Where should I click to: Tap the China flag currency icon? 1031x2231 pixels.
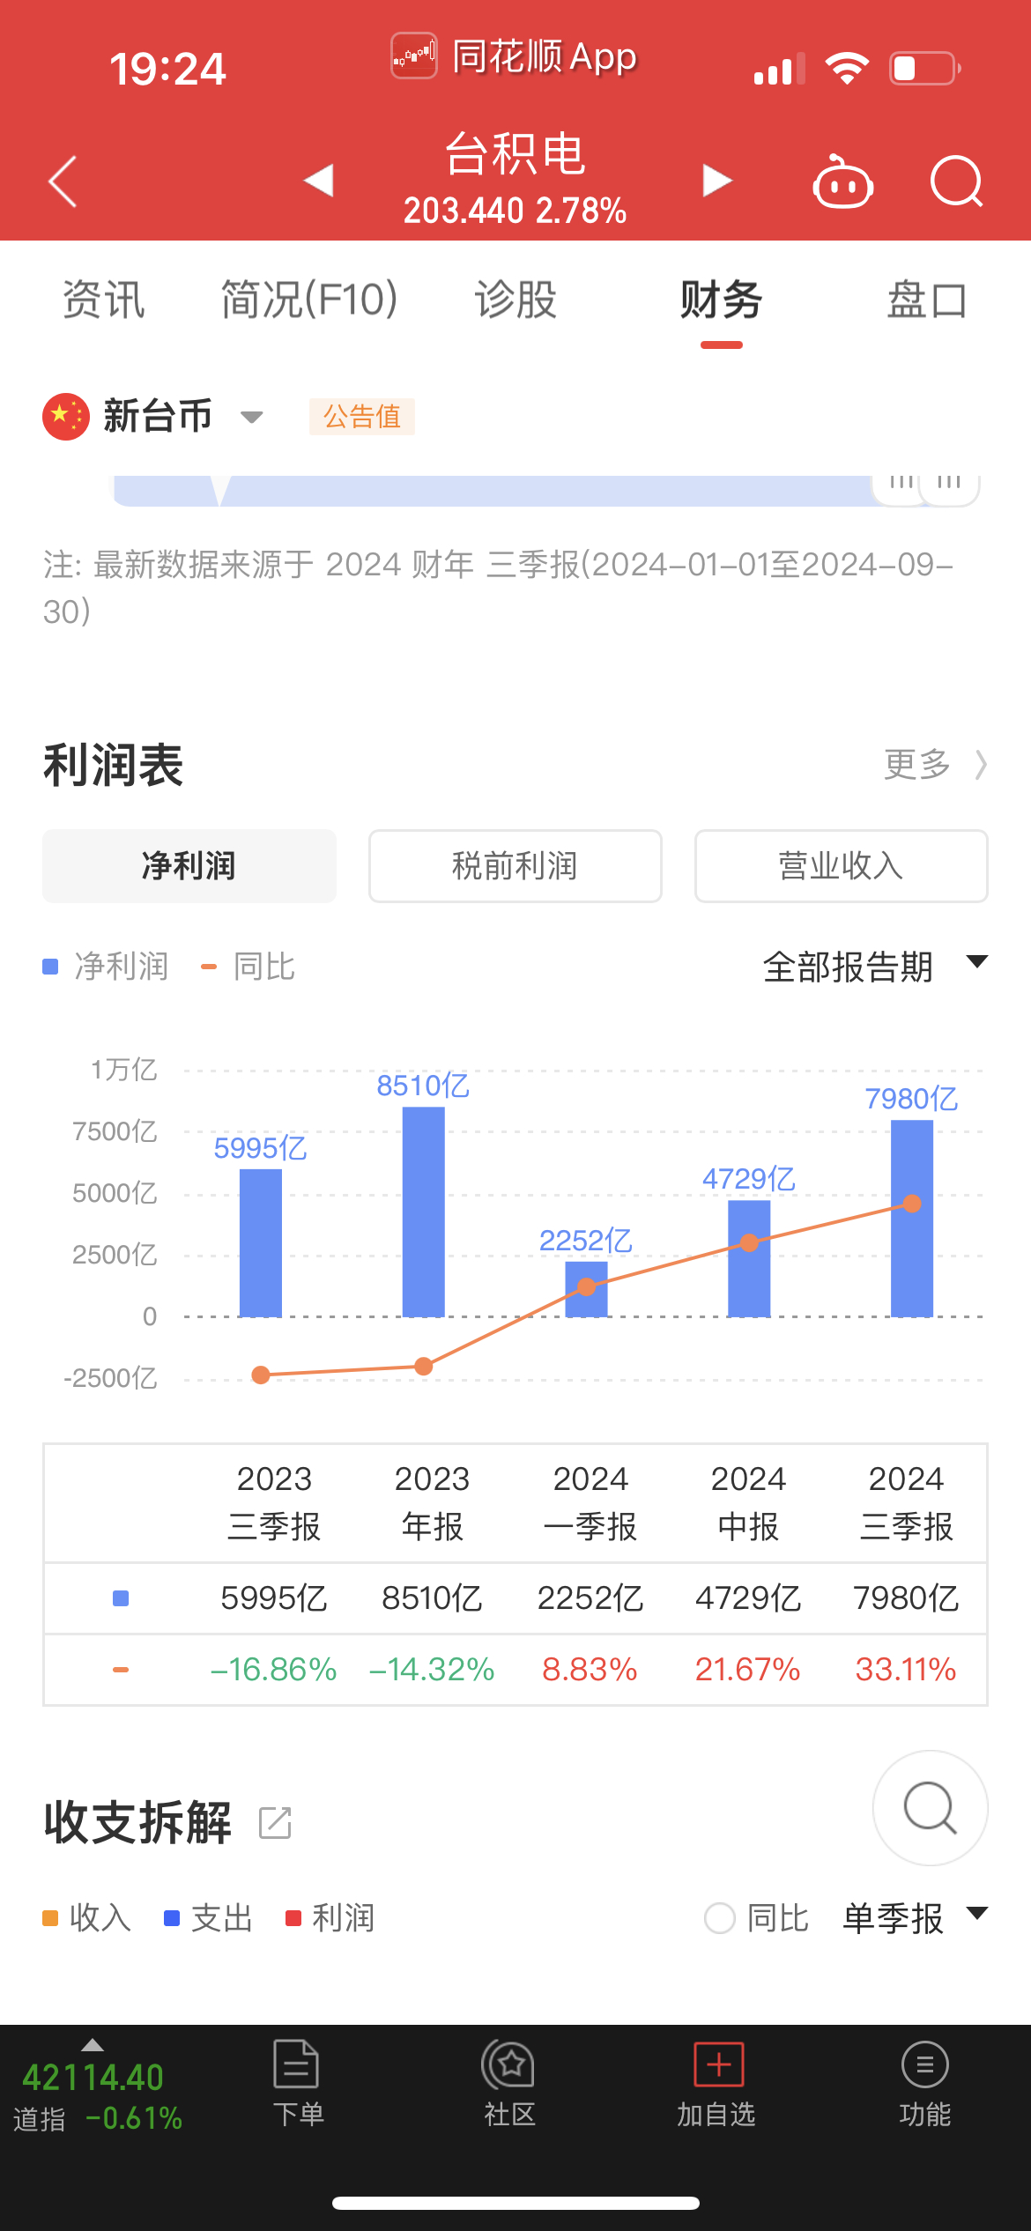66,416
